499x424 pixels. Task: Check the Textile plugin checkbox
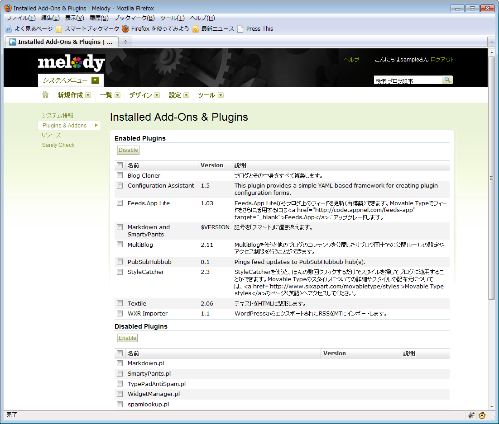click(x=120, y=303)
